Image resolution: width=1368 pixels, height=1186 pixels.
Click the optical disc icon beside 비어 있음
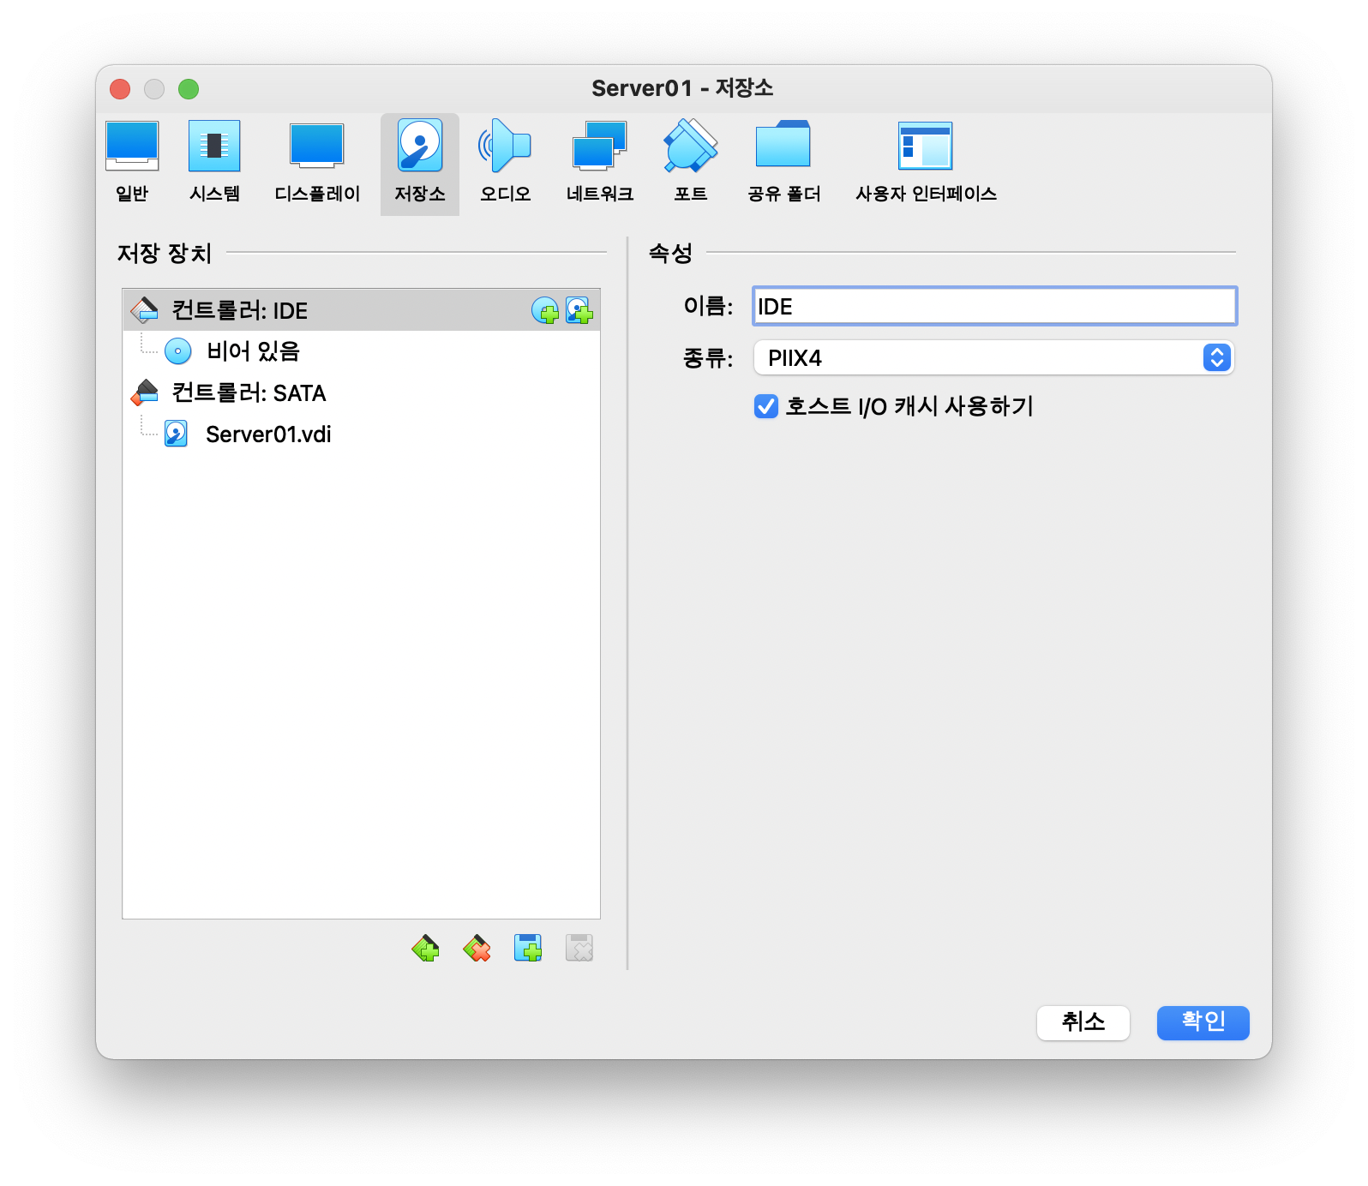[177, 351]
